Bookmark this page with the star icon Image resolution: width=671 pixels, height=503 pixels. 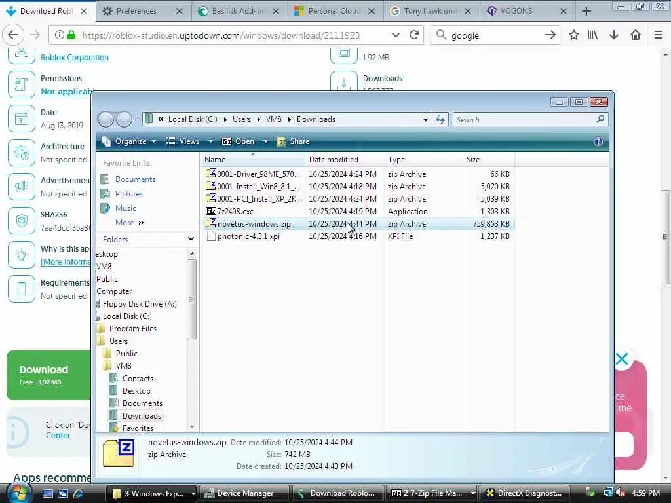click(573, 35)
